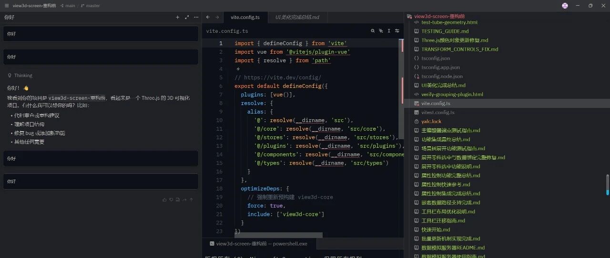Go back with the editor left arrow
The height and width of the screenshot is (258, 610).
point(208,17)
